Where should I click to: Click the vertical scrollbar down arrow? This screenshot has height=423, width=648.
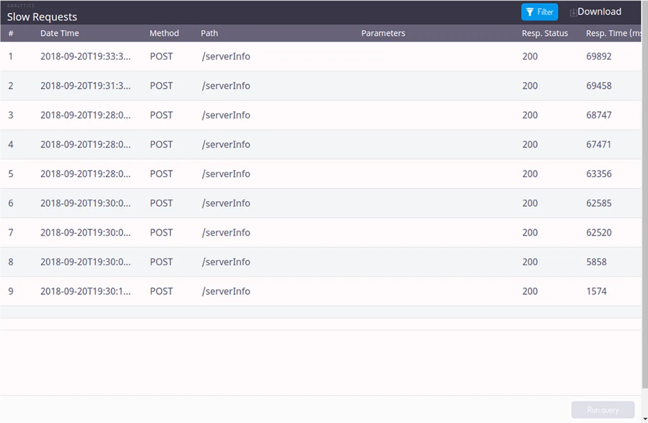point(645,419)
